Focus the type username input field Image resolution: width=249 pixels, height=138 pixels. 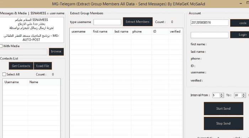(x=107, y=22)
